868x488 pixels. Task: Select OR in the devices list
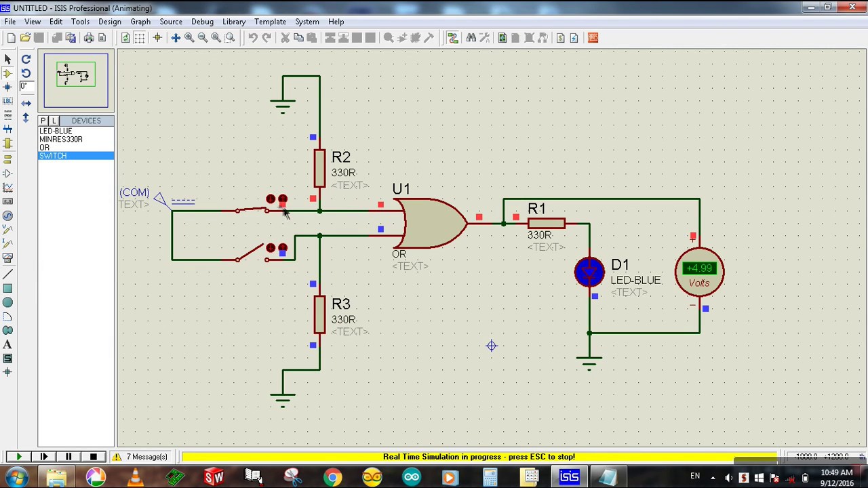[x=76, y=147]
